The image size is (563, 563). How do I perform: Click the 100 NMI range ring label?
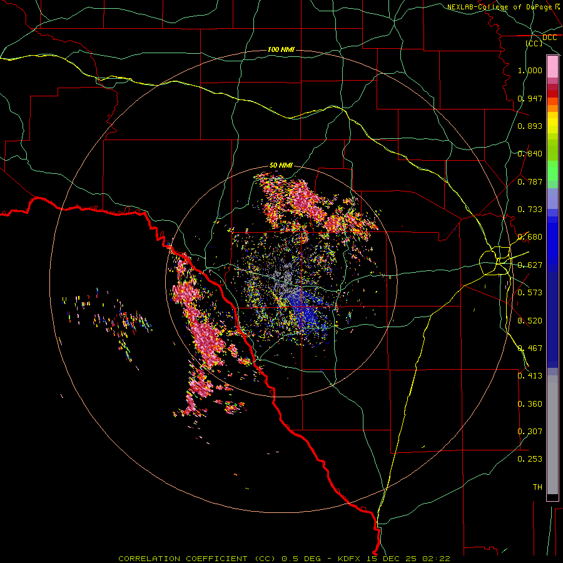[281, 49]
